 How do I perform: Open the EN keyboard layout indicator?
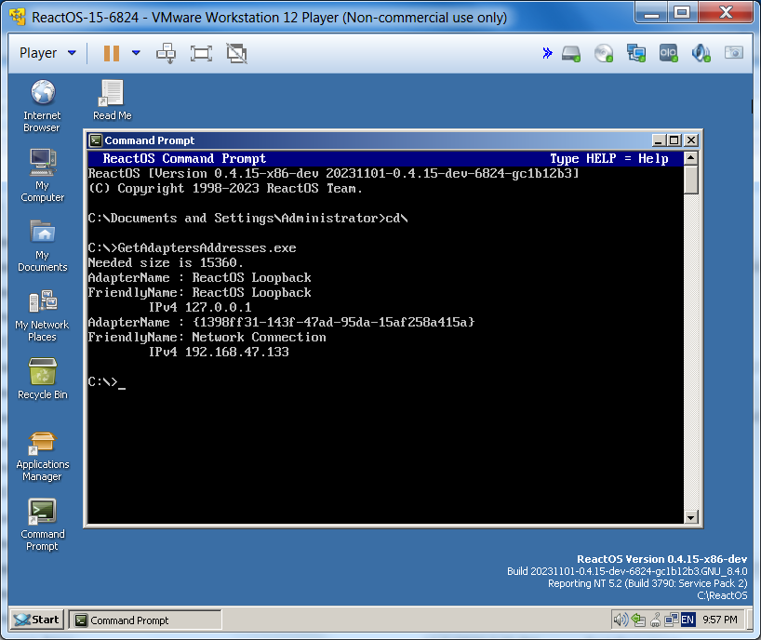688,620
